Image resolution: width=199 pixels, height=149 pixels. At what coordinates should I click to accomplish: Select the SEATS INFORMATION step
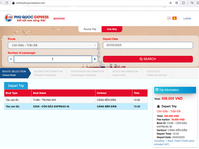point(125,73)
